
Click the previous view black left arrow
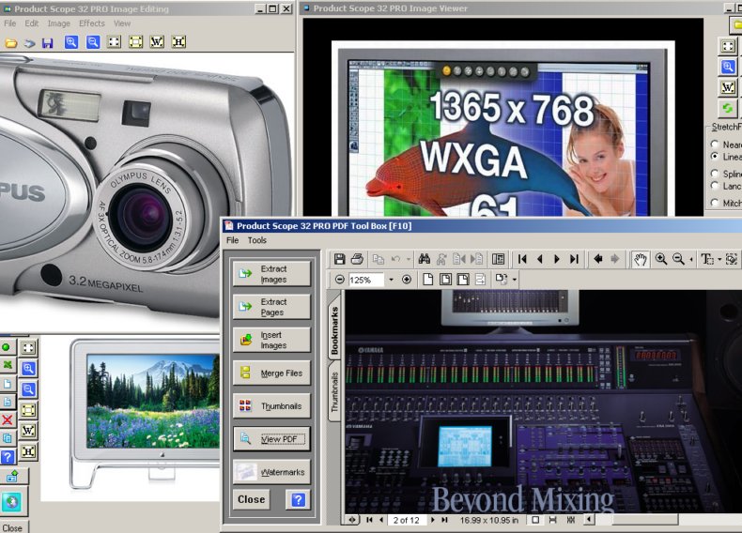[598, 259]
